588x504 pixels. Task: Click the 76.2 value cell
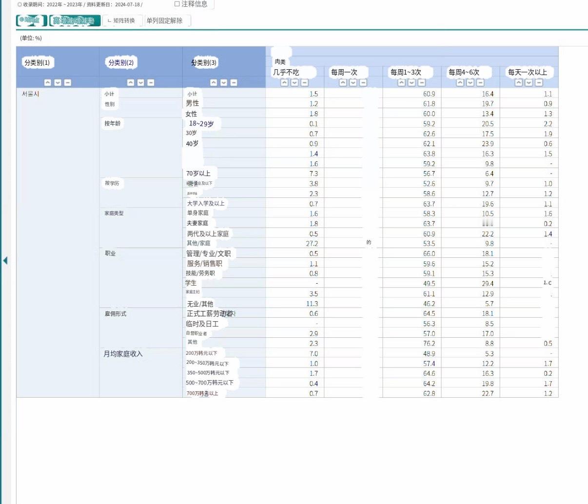click(x=429, y=343)
